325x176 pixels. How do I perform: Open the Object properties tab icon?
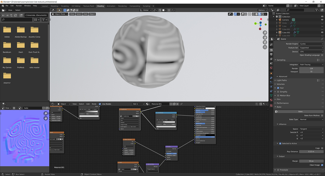point(271,73)
